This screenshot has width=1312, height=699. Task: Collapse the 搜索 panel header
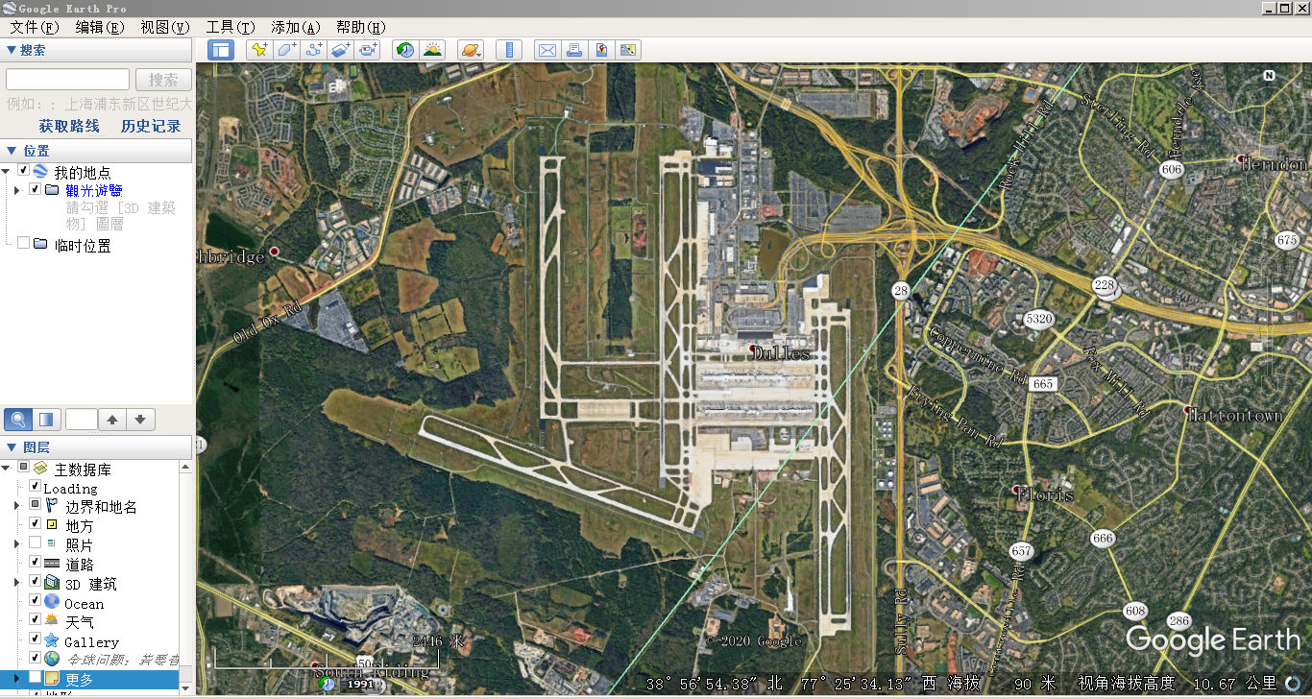97,50
